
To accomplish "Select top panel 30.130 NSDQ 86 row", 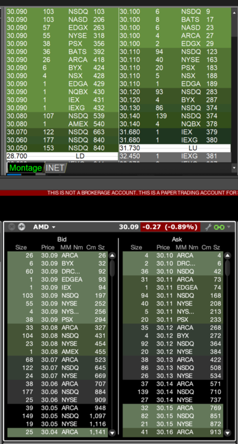I will pos(175,108).
